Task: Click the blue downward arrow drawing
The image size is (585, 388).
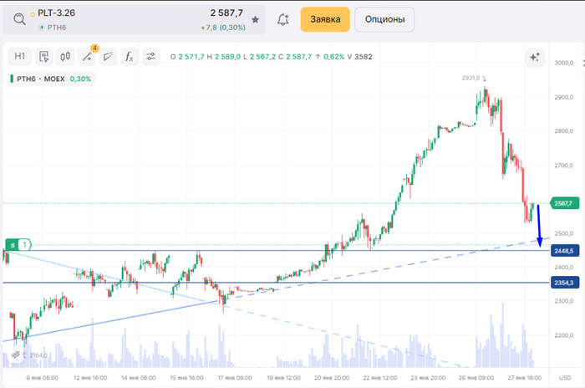Action: coord(539,224)
